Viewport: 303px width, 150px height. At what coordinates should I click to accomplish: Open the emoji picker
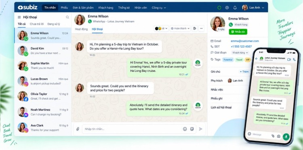point(185,129)
